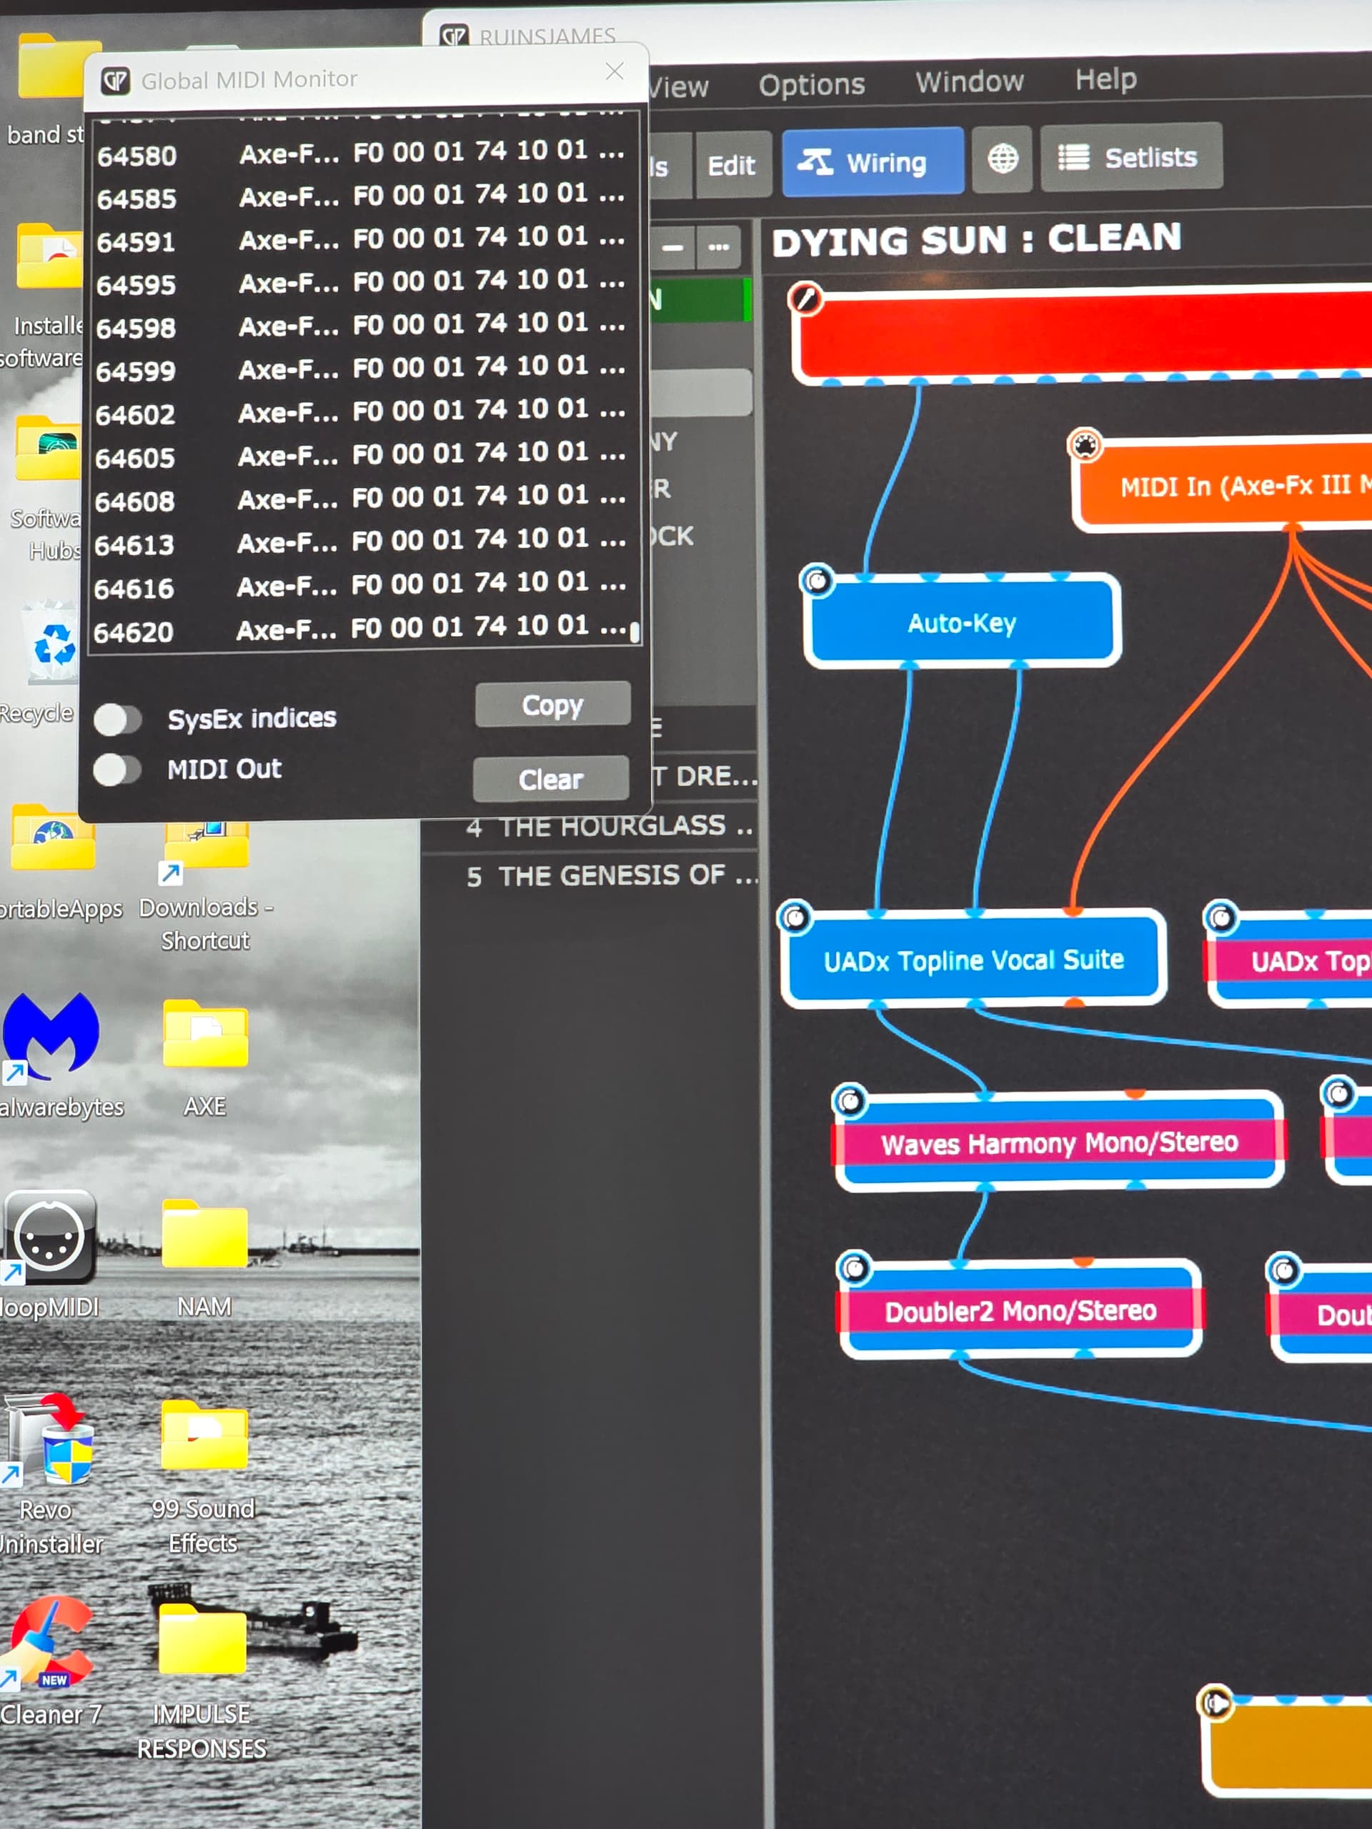Image resolution: width=1372 pixels, height=1829 pixels.
Task: Click the MIDI Monitor log scrollbar
Action: click(635, 632)
